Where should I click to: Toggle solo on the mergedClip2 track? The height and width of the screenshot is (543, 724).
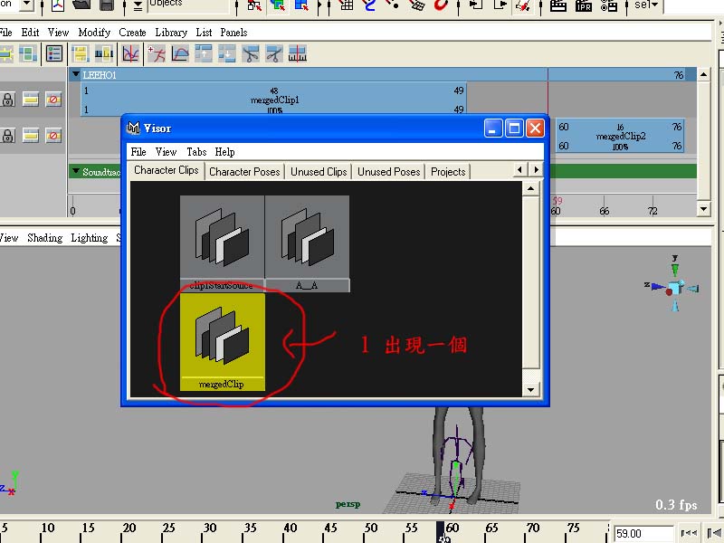[x=31, y=136]
